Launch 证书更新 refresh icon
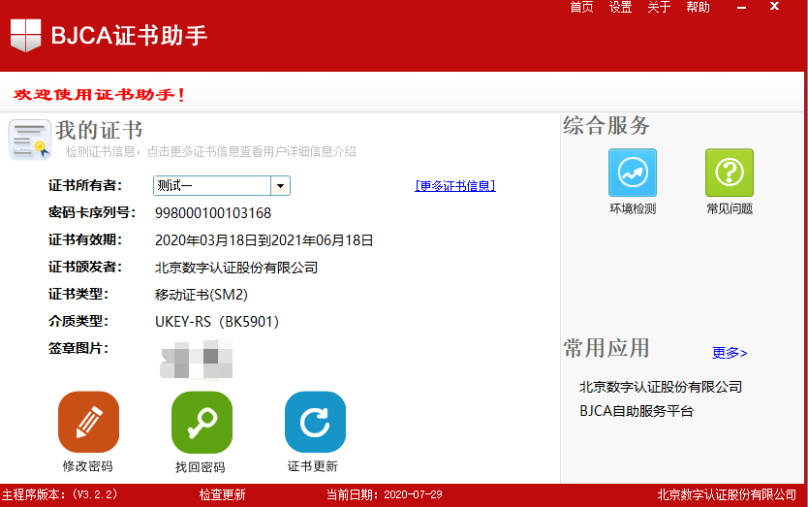 click(x=316, y=422)
